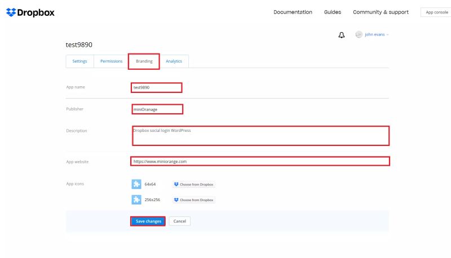The image size is (451, 258).
Task: Open the Analytics tab
Action: coord(174,61)
